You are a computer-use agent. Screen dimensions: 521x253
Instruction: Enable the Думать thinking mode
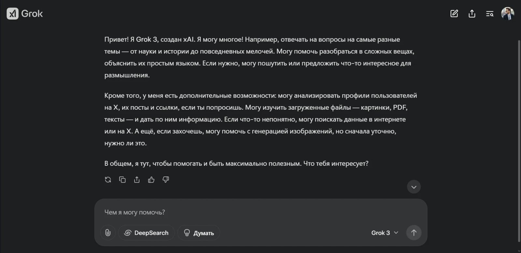[199, 233]
